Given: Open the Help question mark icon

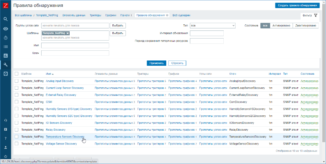Looking at the screenshot, I should [x=6, y=138].
